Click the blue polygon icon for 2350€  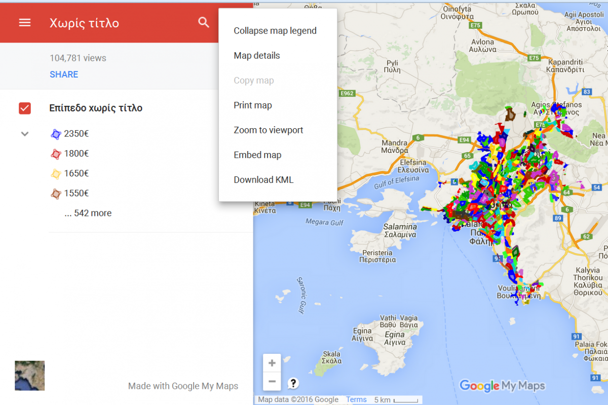pyautogui.click(x=56, y=134)
